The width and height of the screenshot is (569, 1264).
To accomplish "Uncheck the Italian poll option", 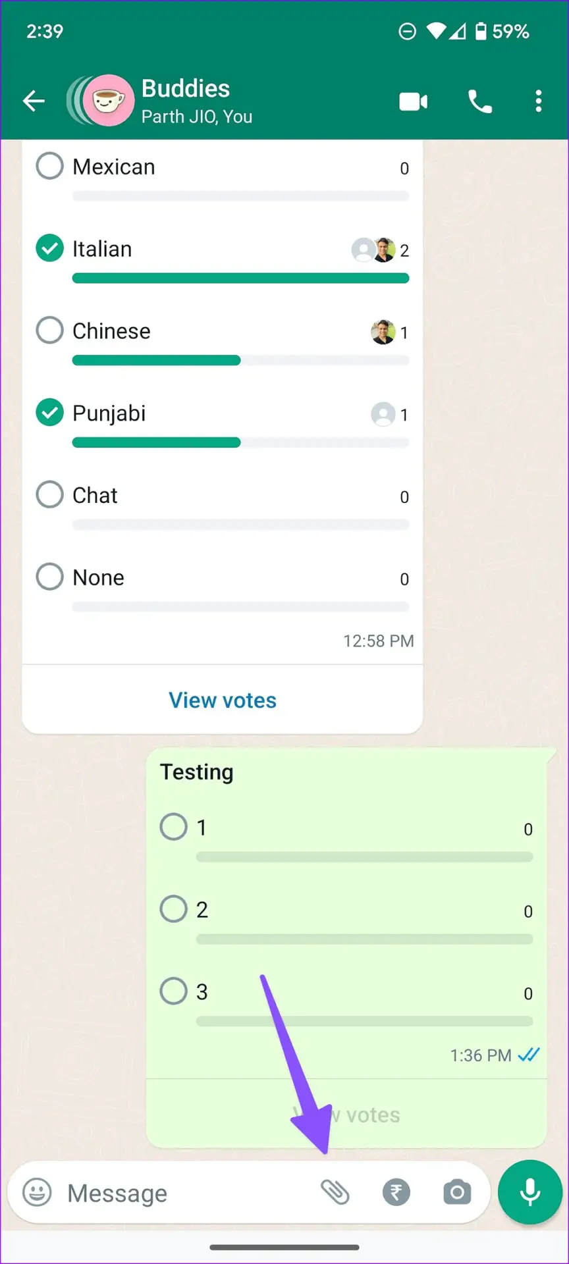I will click(x=50, y=248).
